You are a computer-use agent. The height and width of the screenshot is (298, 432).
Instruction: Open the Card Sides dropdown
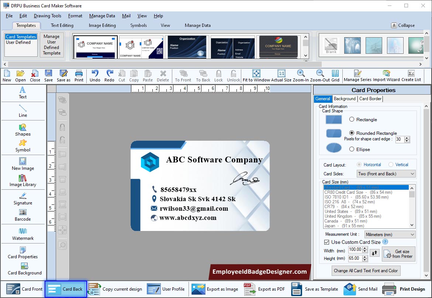[386, 173]
